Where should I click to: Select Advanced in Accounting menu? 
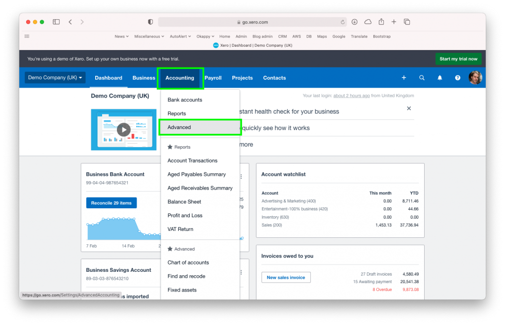coord(200,128)
